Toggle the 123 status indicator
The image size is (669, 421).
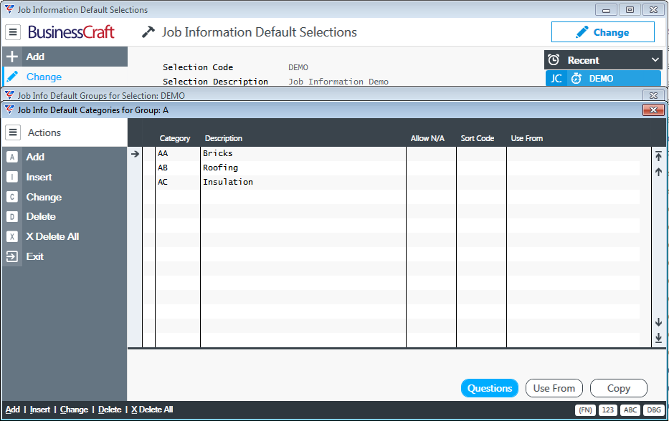[608, 410]
